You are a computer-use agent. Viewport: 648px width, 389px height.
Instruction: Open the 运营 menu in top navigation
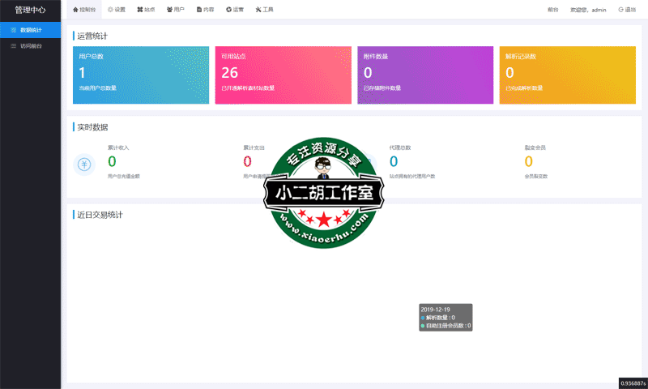[235, 10]
